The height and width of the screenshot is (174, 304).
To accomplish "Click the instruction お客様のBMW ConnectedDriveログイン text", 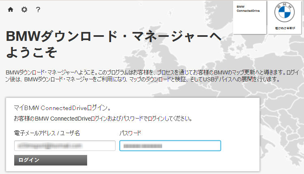I will (x=103, y=119).
